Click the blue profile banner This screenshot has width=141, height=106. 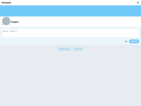[70, 11]
